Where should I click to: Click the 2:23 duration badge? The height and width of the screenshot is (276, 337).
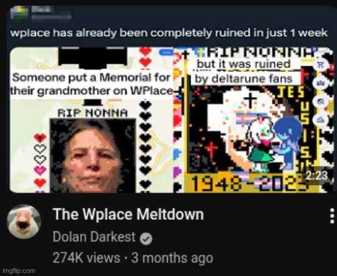pyautogui.click(x=317, y=176)
